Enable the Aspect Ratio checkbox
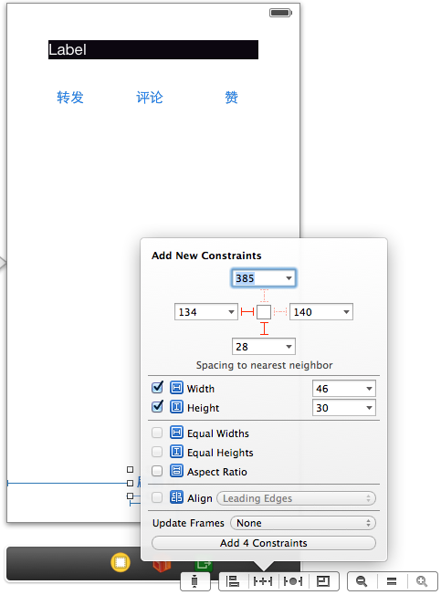441x595 pixels. (157, 471)
